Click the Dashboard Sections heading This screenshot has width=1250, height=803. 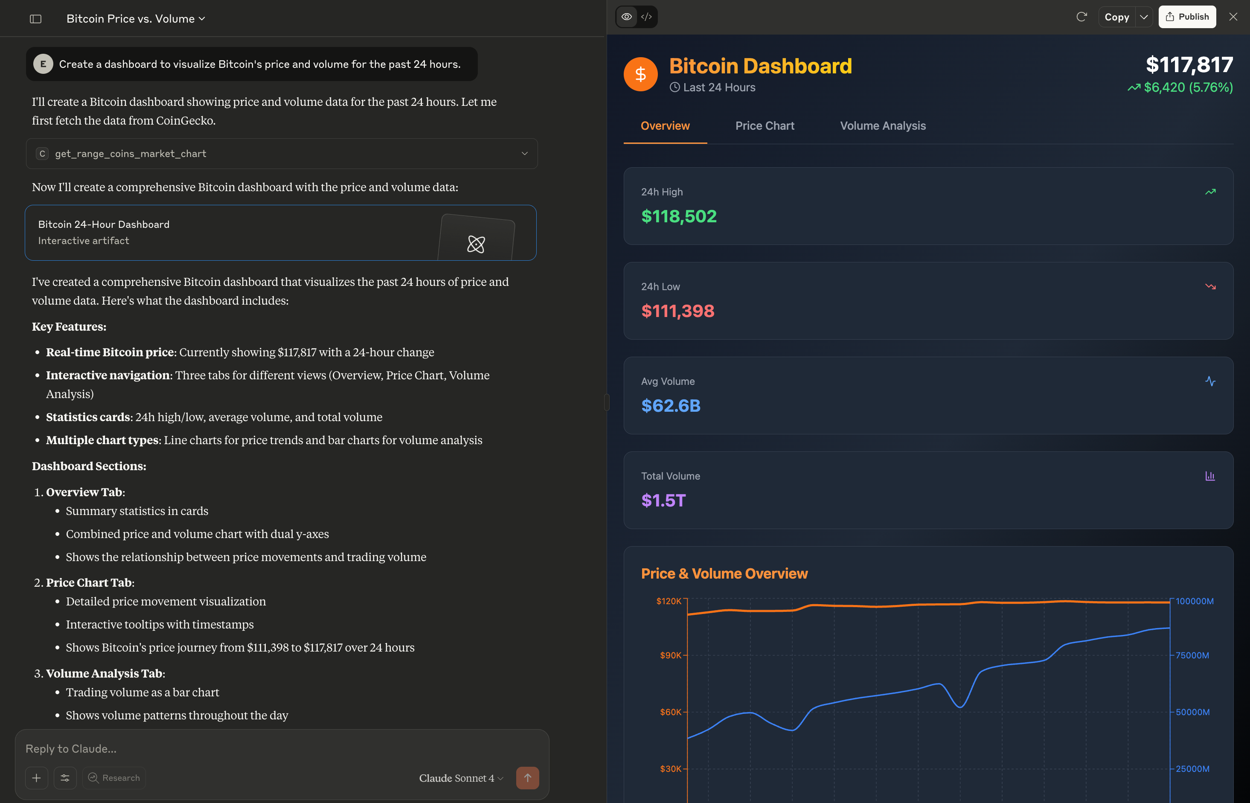89,466
